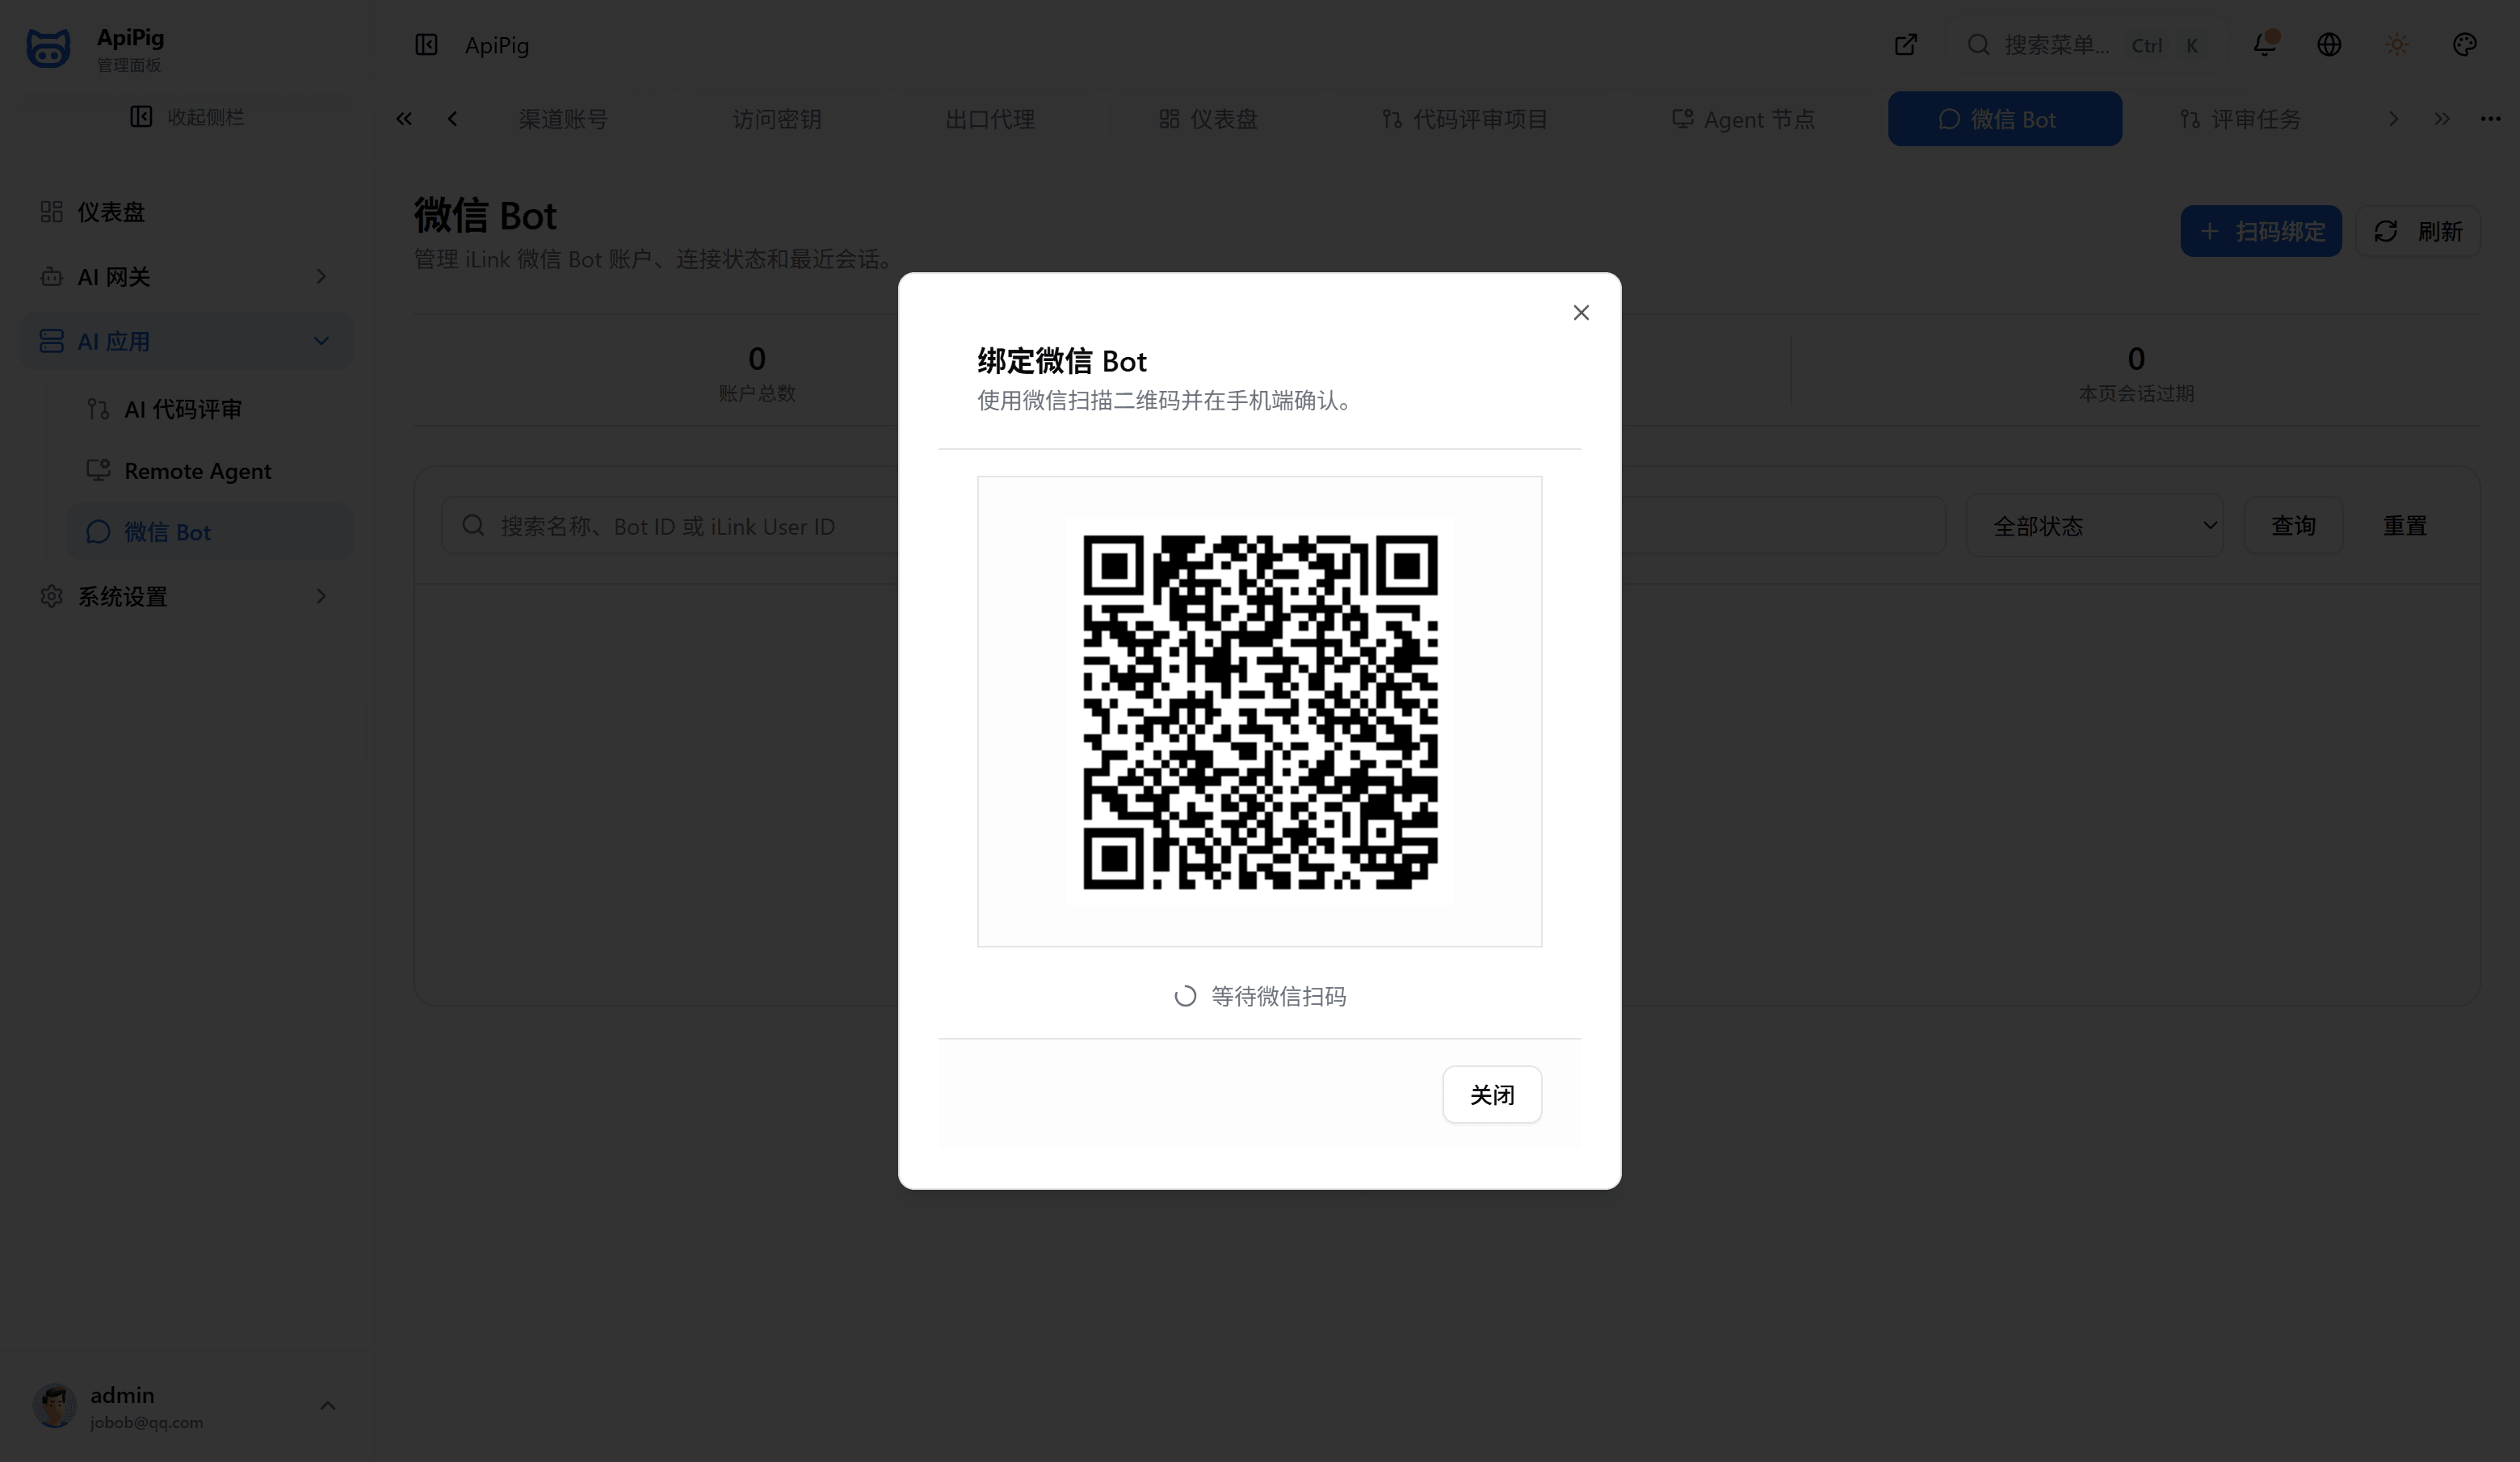Click the 重置 reset button

point(2404,526)
